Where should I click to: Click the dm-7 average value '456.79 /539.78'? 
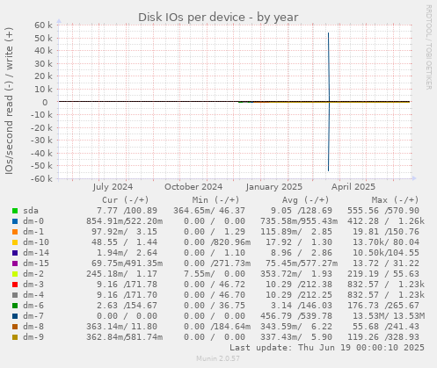coord(296,316)
